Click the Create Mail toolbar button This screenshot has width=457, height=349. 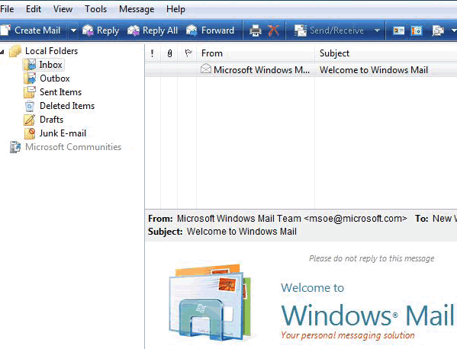(x=31, y=30)
